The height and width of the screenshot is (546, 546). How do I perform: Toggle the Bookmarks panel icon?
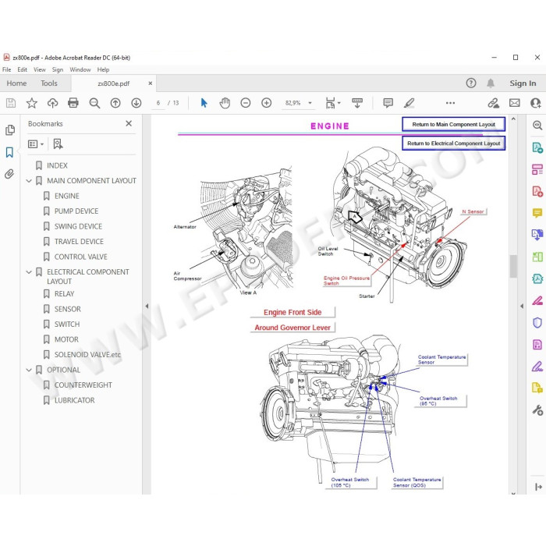(x=9, y=152)
